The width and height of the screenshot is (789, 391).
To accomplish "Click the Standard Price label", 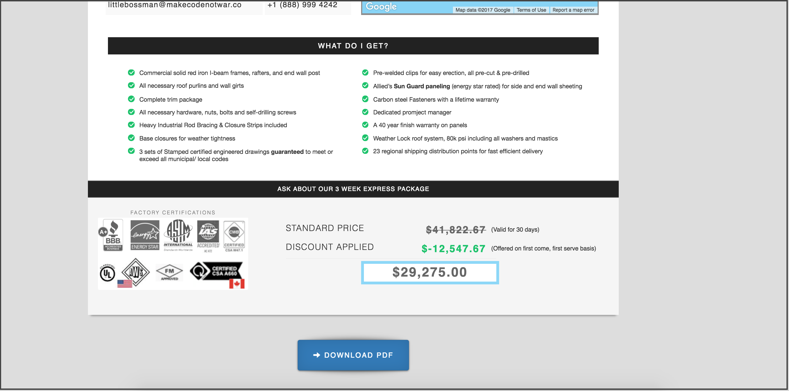I will click(325, 228).
